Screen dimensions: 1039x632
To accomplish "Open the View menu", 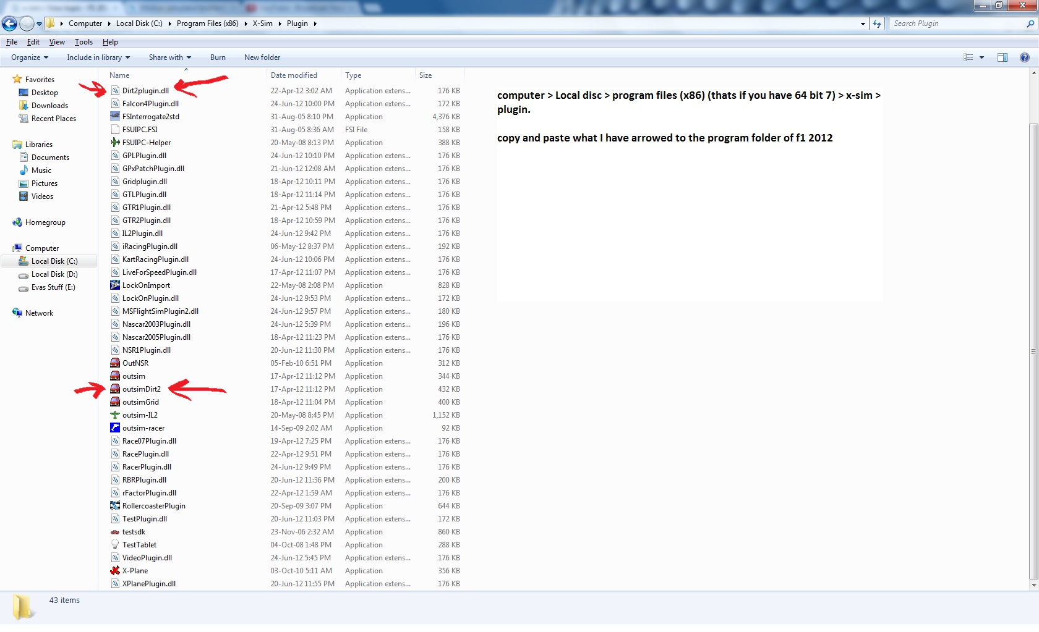I will tap(57, 42).
